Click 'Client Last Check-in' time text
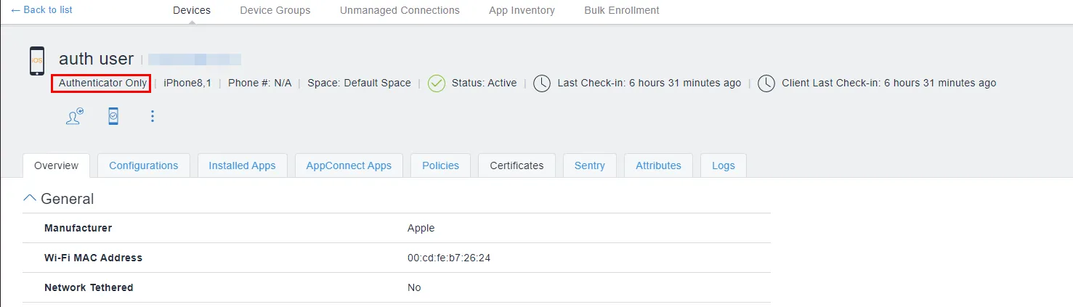 (889, 83)
